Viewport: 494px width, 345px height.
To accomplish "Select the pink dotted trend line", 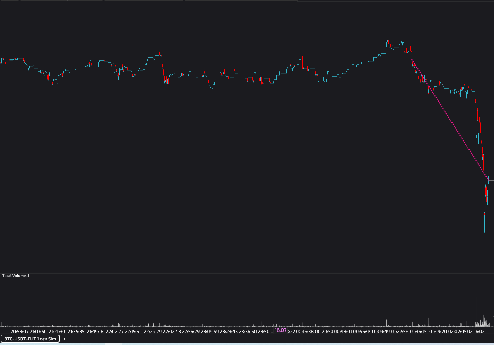I will coord(450,120).
